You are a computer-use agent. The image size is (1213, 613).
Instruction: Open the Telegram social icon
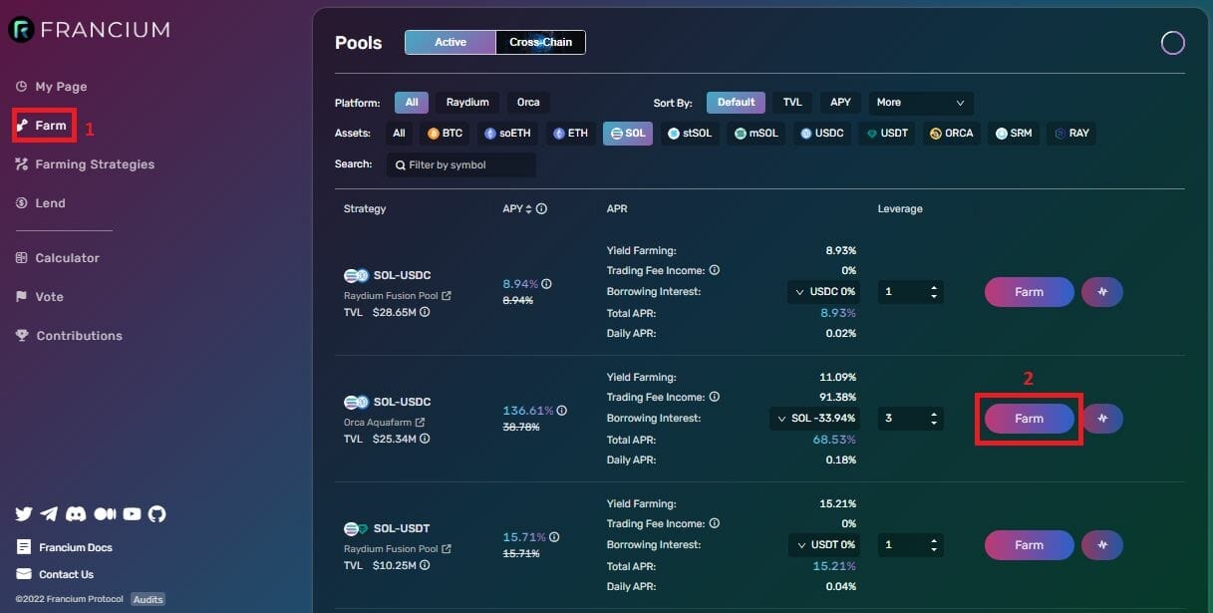[x=50, y=514]
